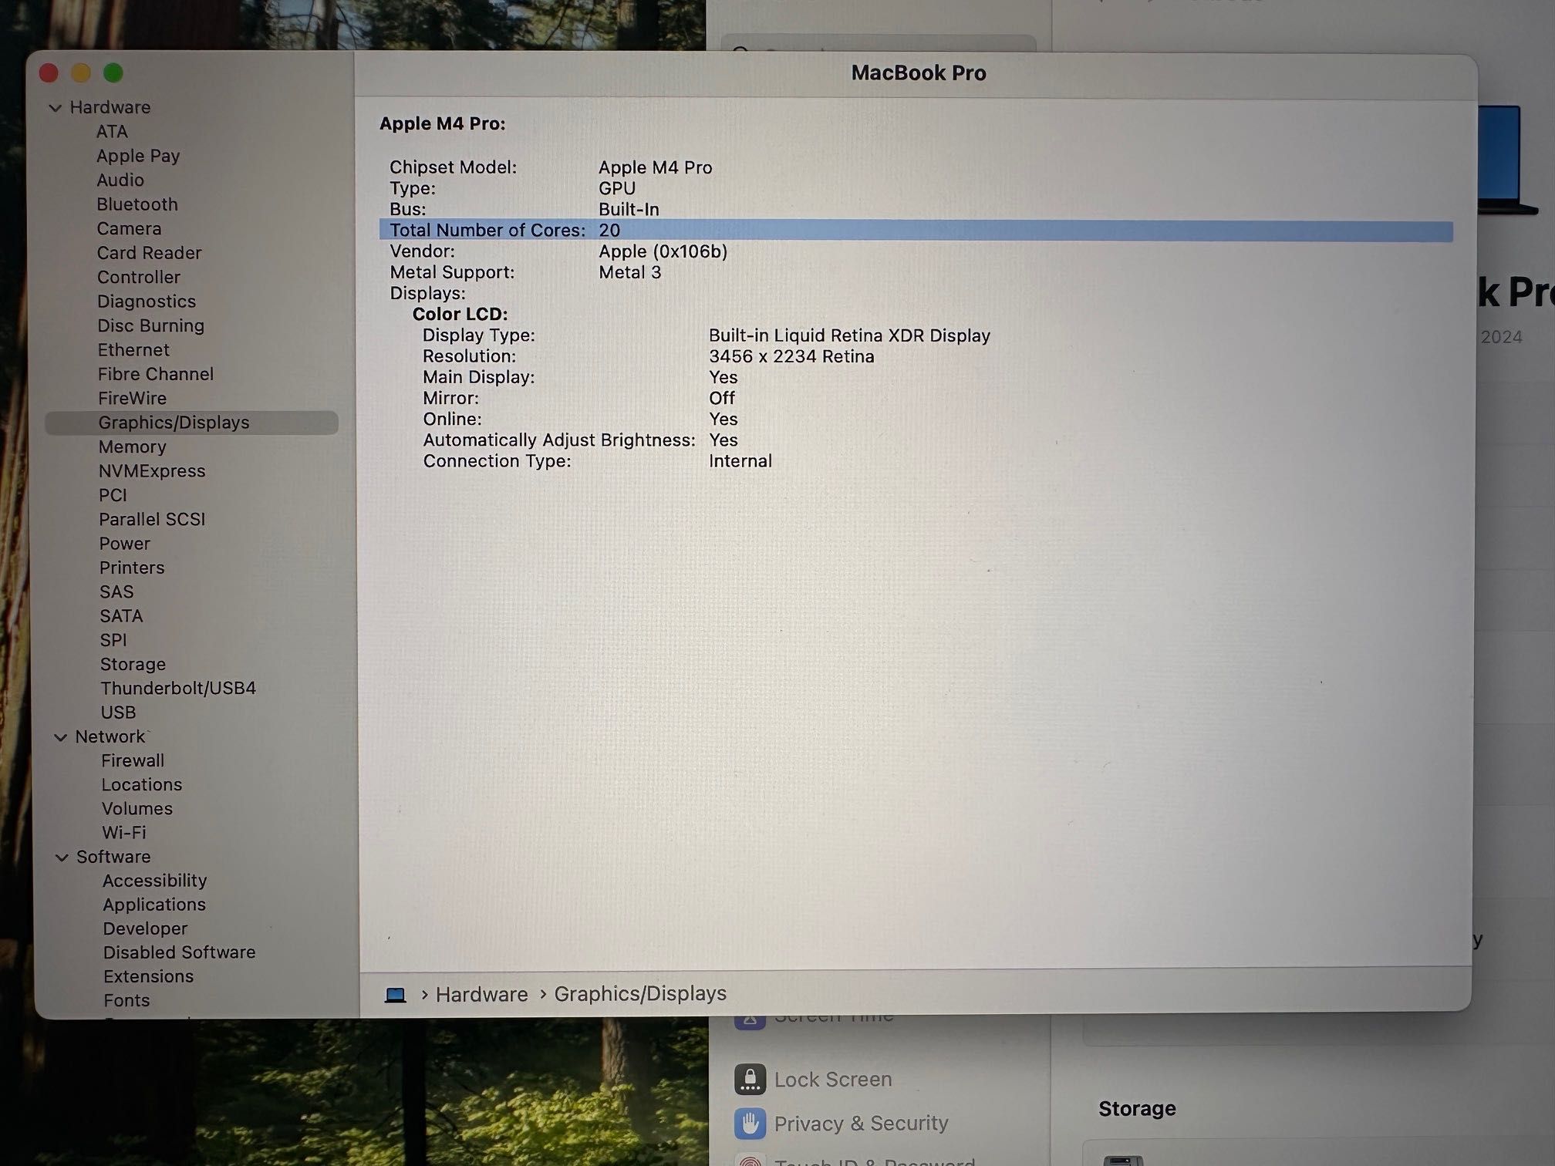
Task: Select NVMExpress in the sidebar
Action: [x=152, y=471]
